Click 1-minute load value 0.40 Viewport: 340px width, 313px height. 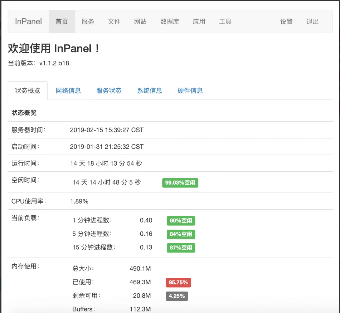click(x=146, y=220)
